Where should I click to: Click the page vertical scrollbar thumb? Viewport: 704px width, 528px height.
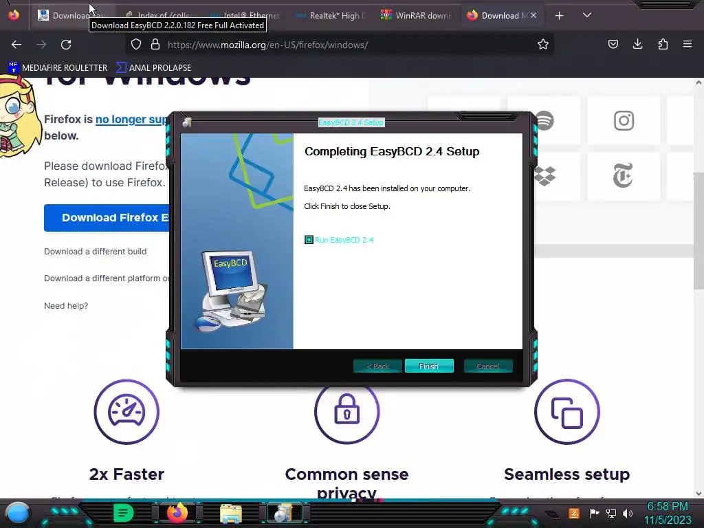tap(698, 231)
